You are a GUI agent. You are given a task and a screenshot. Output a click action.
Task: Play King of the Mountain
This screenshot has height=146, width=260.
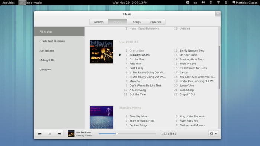pos(192,116)
